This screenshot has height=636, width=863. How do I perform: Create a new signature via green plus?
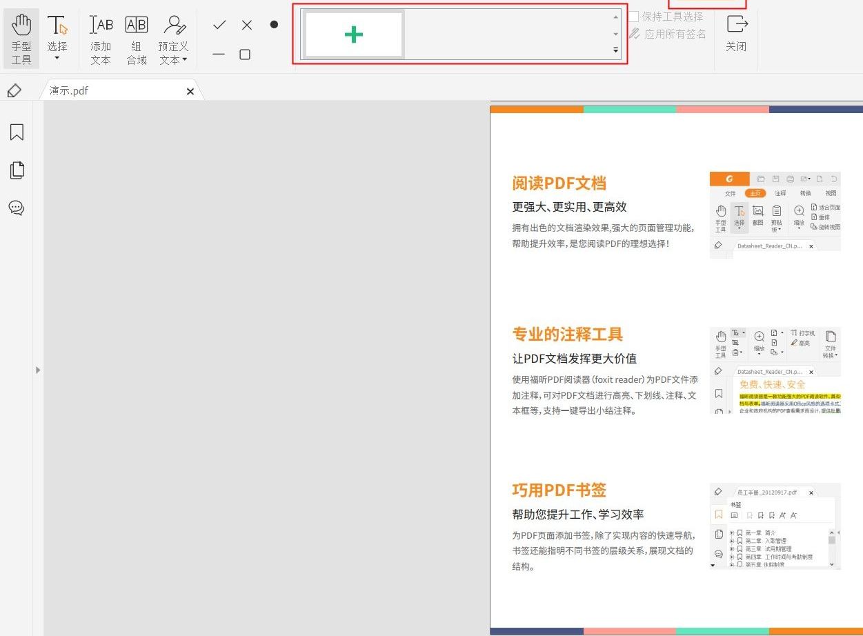(x=353, y=33)
